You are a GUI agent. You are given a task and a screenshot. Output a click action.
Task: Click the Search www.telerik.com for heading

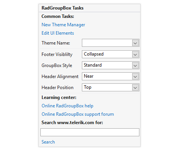[x=72, y=123]
